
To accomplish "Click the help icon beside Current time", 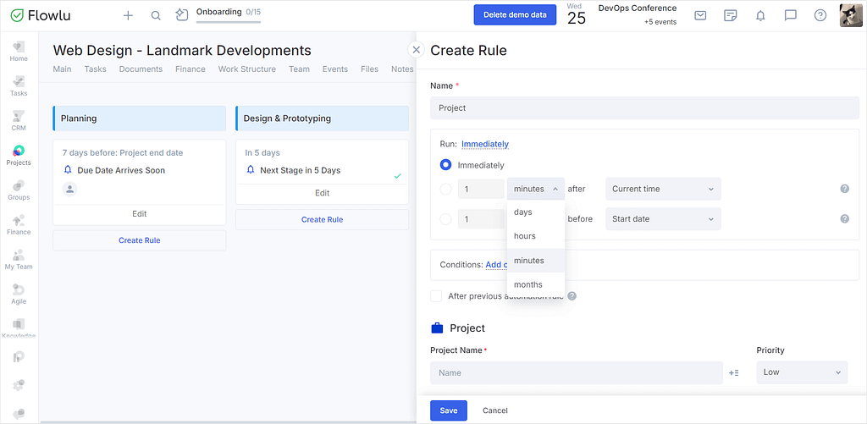I will click(x=844, y=189).
